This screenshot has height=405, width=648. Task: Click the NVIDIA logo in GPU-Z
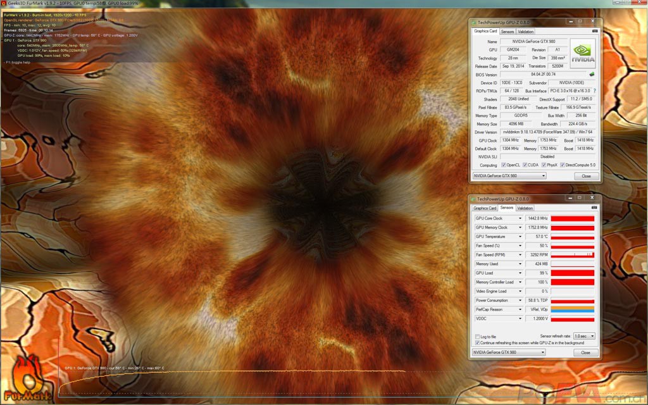click(583, 53)
